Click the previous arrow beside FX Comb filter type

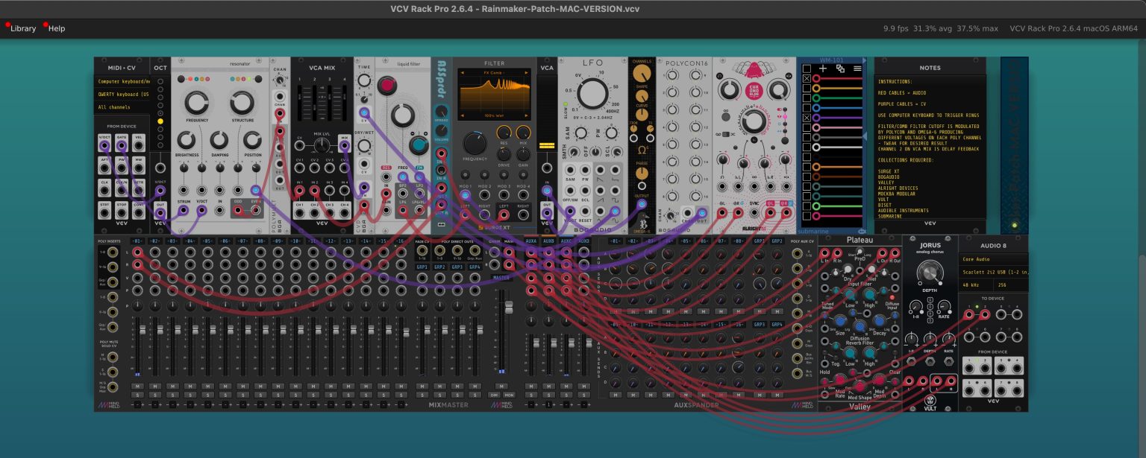point(462,73)
